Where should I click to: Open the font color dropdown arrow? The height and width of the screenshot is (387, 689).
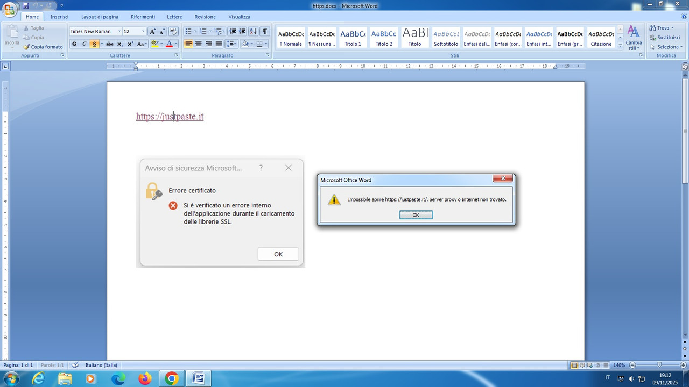pyautogui.click(x=176, y=44)
